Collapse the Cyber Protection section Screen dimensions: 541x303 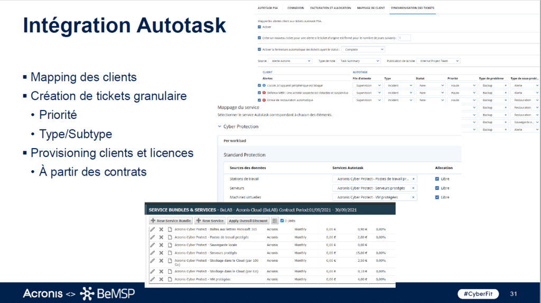[x=219, y=126]
